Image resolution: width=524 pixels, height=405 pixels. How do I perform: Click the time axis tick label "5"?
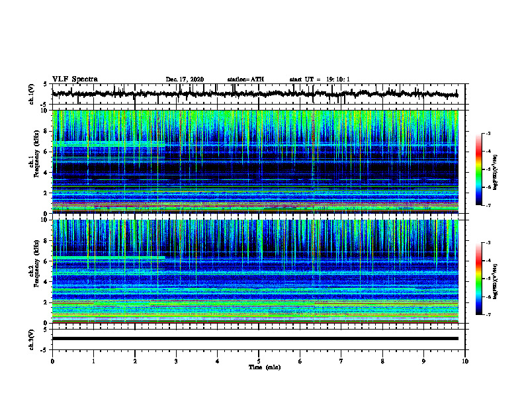[259, 361]
